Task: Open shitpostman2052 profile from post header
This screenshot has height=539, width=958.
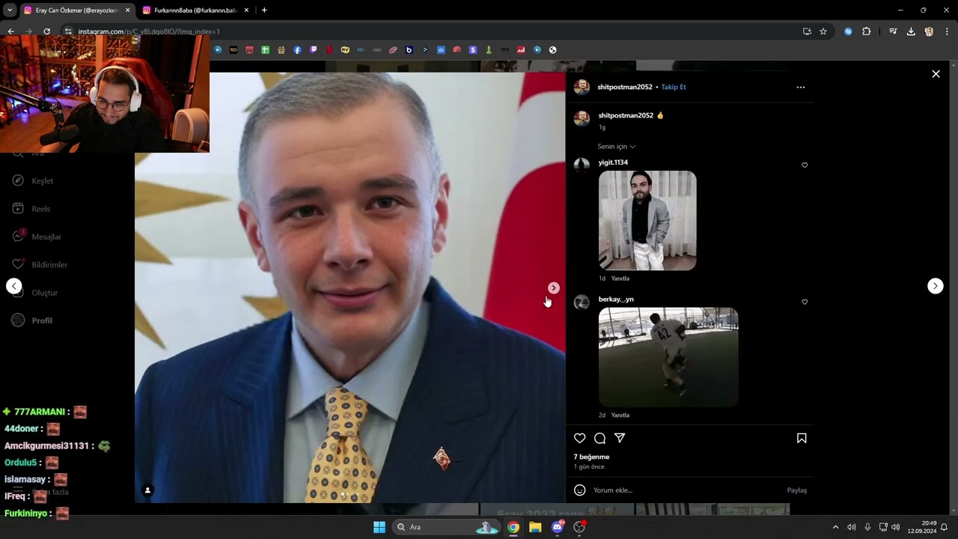Action: pos(625,87)
